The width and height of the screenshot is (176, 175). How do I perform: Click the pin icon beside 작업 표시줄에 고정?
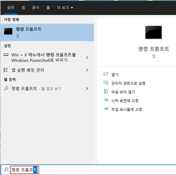coord(106,109)
